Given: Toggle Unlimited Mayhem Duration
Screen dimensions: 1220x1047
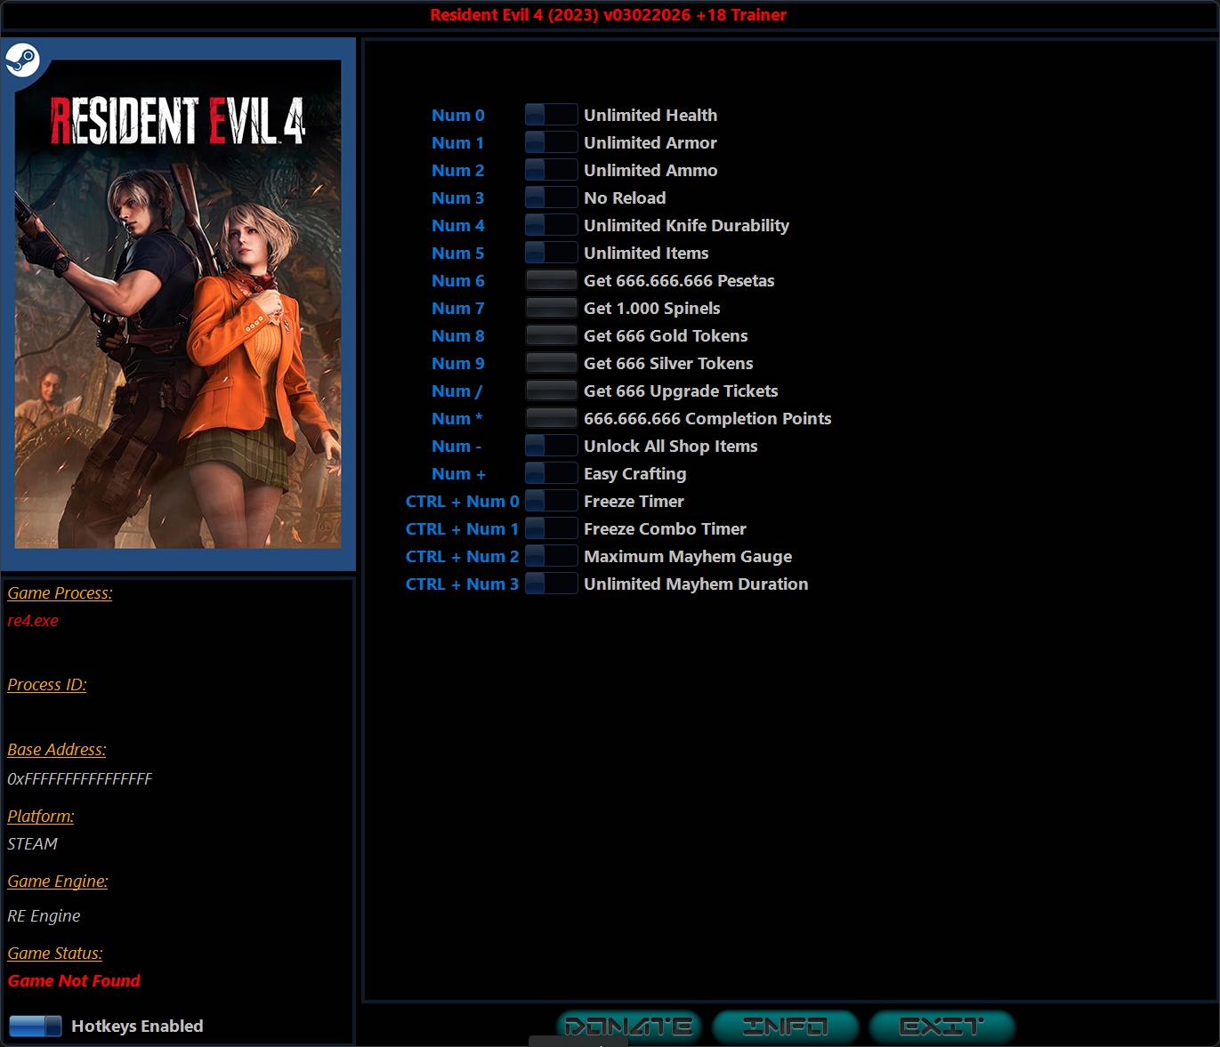Looking at the screenshot, I should click(x=550, y=583).
